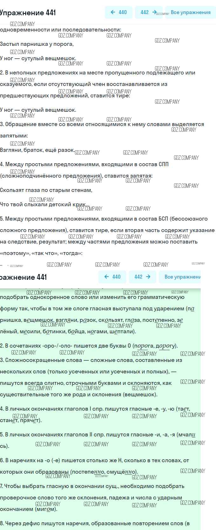Click the line "Скользят глаза по старым стенам,"

point(46,190)
